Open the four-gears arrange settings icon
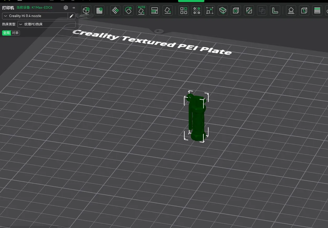Screen dimensions: 328x228 click(x=197, y=10)
